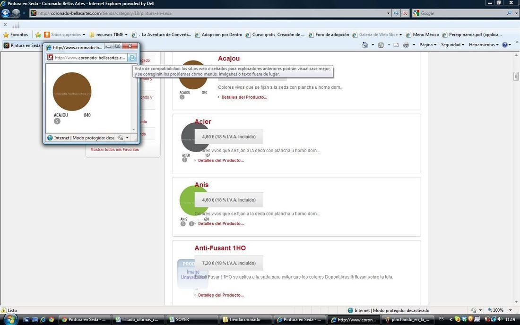Go back with the browser Back arrow

[x=6, y=13]
